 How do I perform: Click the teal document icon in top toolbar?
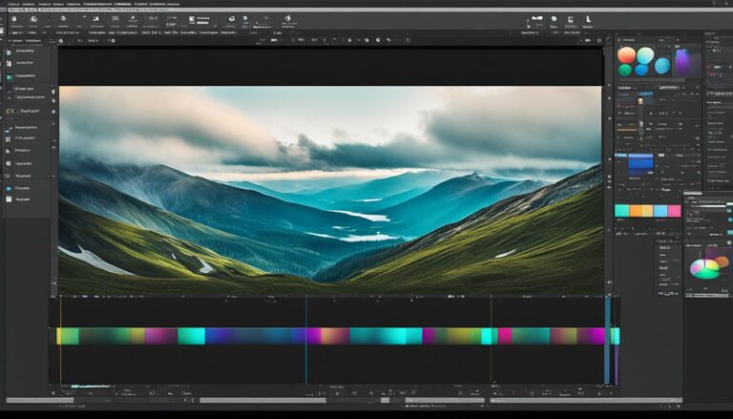pos(245,20)
